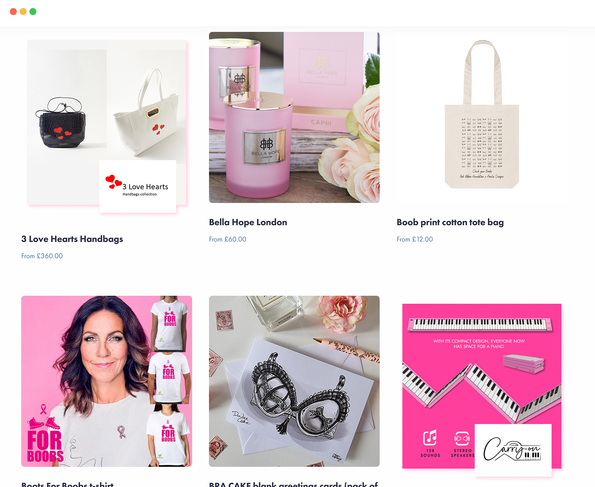595x487 pixels.
Task: Open the bra cake greeting card image
Action: (x=294, y=381)
